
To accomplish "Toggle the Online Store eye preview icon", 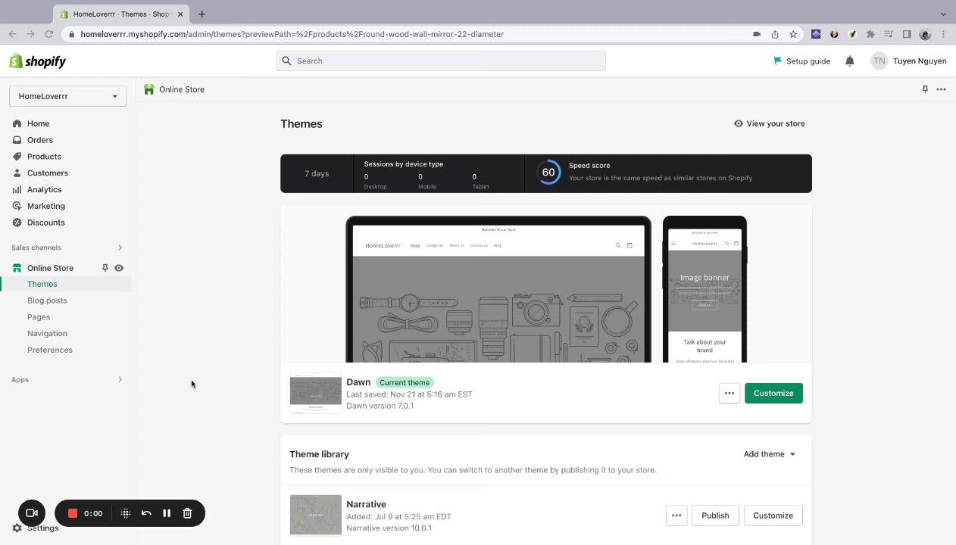I will (x=119, y=268).
